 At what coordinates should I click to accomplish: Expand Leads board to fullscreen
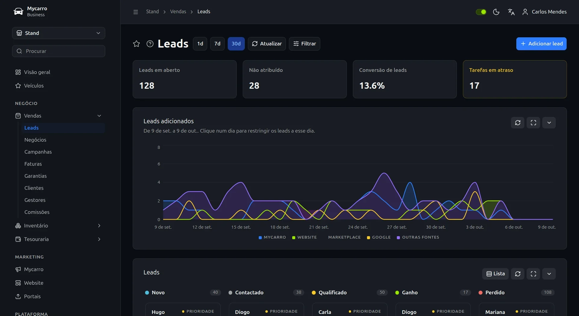(x=533, y=274)
